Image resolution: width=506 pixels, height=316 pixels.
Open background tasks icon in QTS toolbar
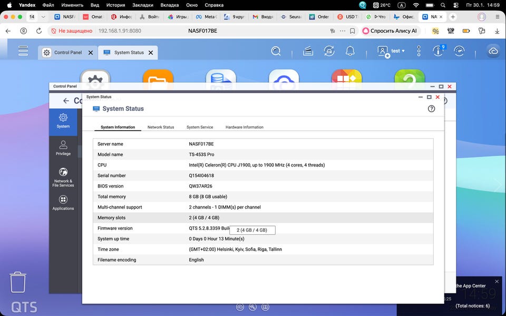[x=308, y=51]
